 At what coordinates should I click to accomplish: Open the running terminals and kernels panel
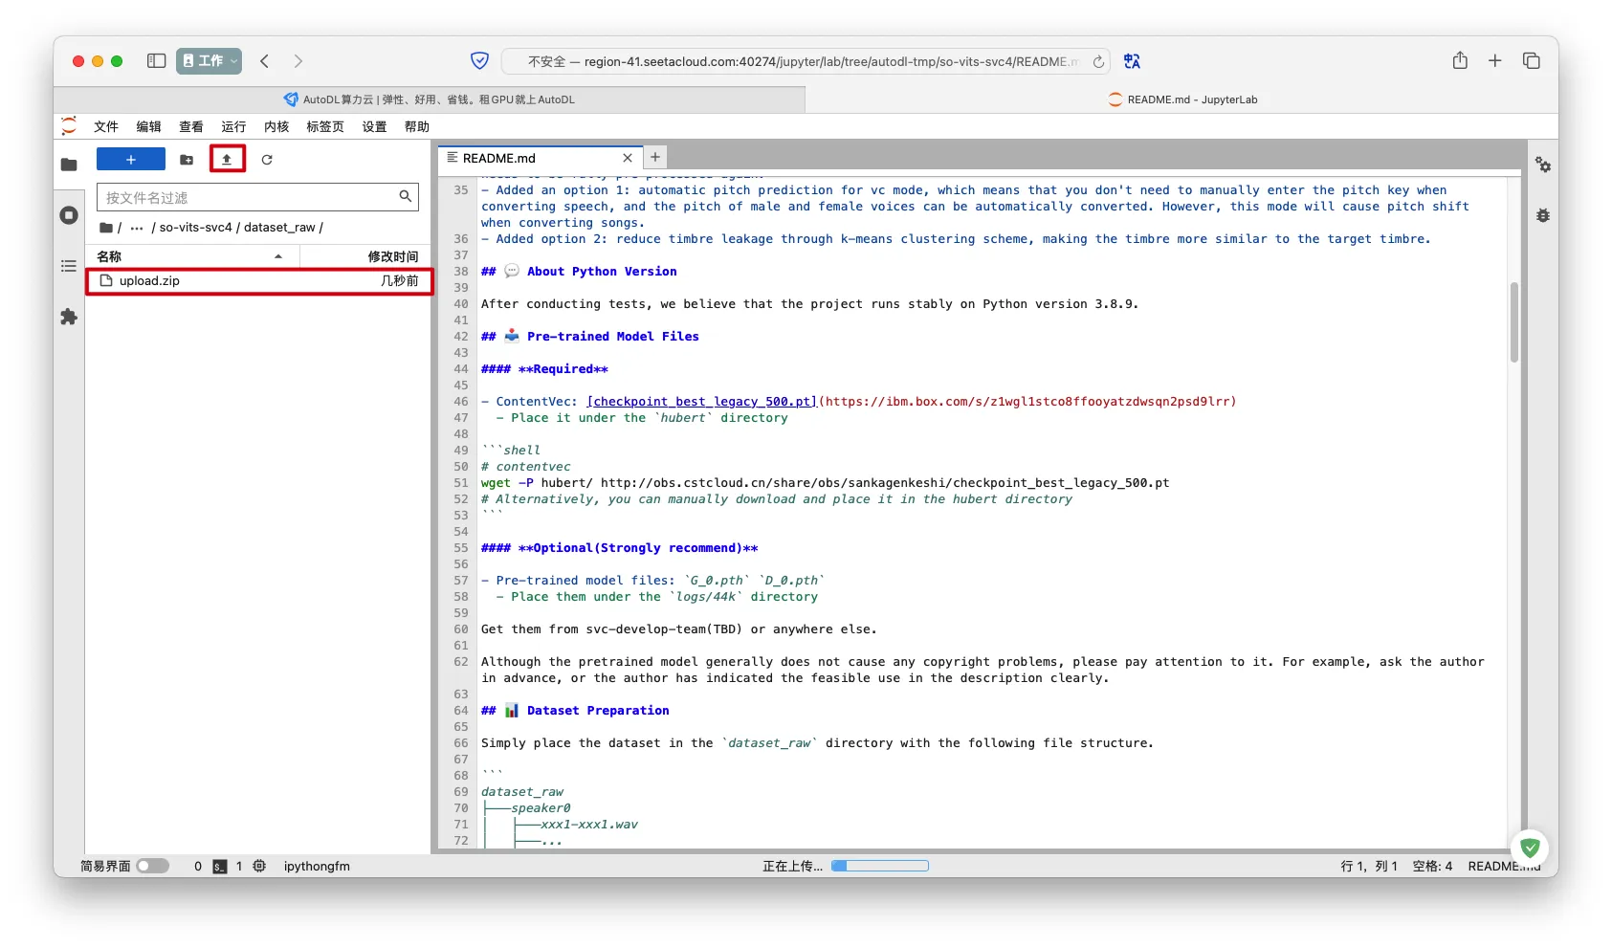(x=69, y=215)
